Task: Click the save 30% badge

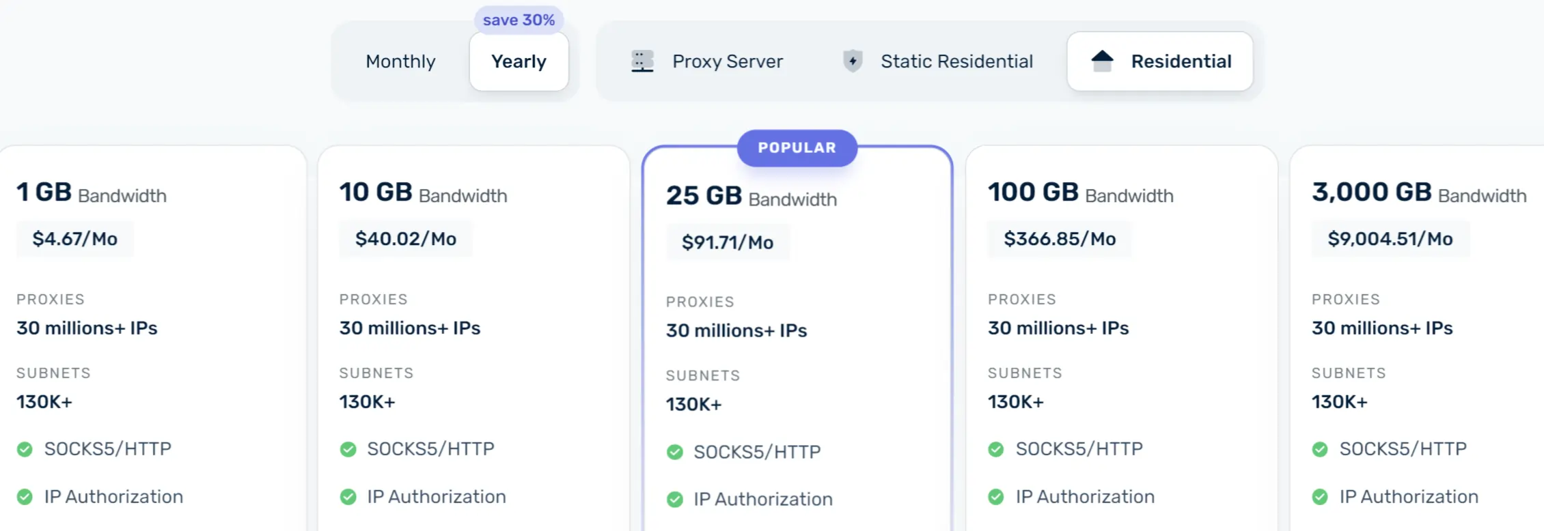Action: (519, 20)
